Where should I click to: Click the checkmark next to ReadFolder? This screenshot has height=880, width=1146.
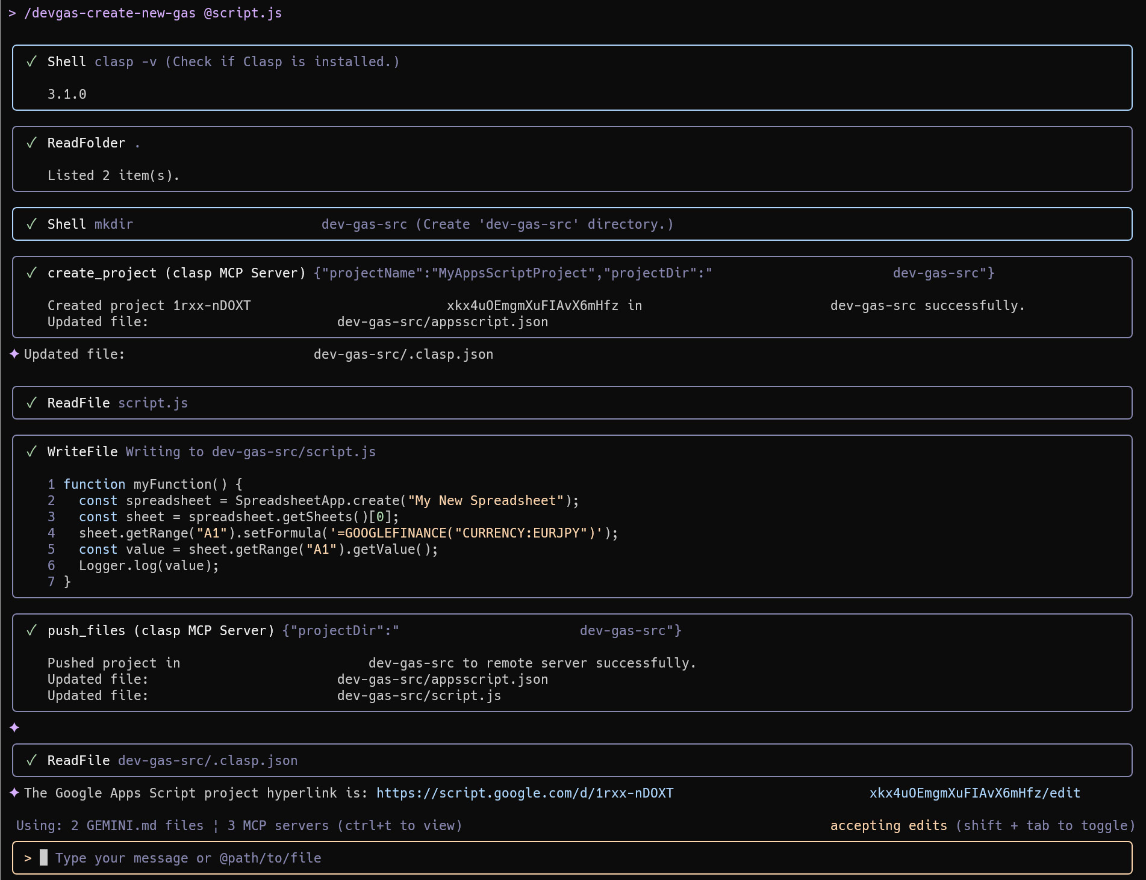coord(32,143)
